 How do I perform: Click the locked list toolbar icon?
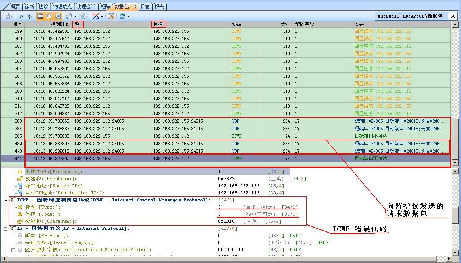112,16
